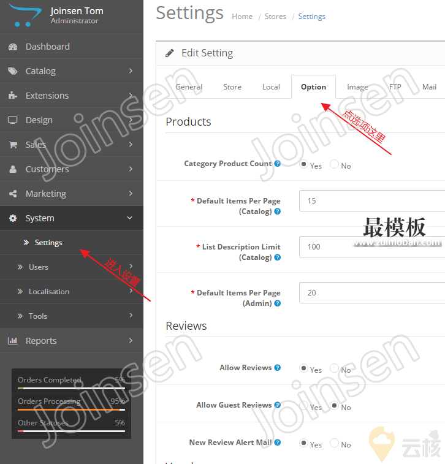
Task: Click the Settings breadcrumb link
Action: [x=312, y=17]
